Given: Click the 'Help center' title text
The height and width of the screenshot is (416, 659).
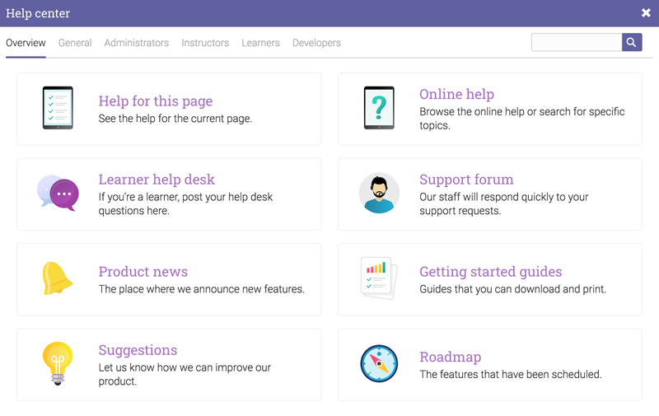Looking at the screenshot, I should (38, 13).
